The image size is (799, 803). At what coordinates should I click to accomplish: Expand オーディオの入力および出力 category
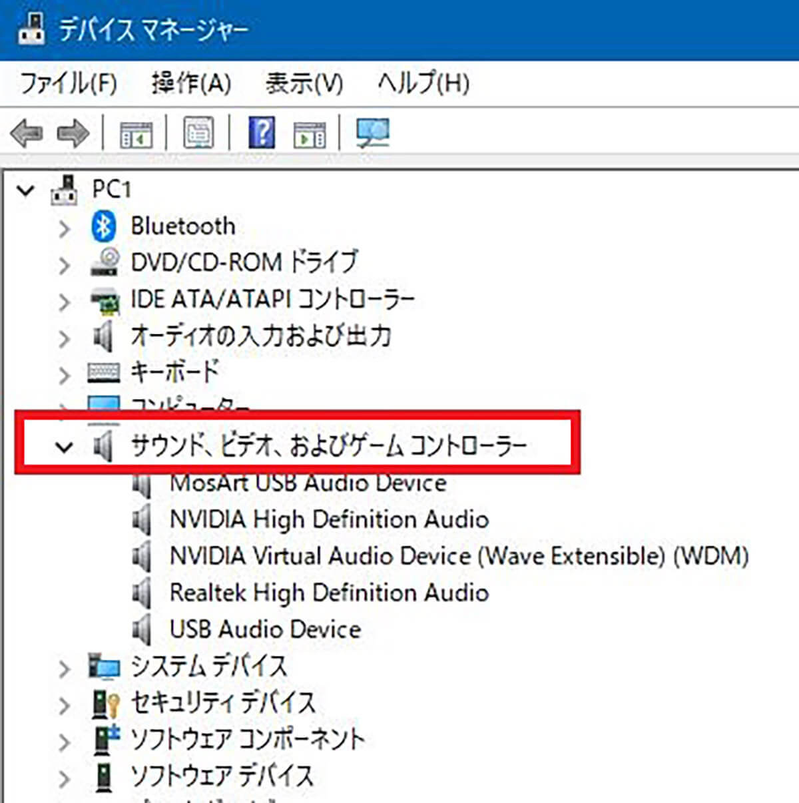pyautogui.click(x=64, y=339)
